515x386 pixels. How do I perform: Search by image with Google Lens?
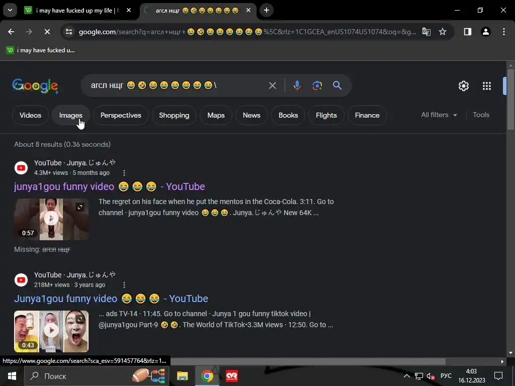pos(317,85)
